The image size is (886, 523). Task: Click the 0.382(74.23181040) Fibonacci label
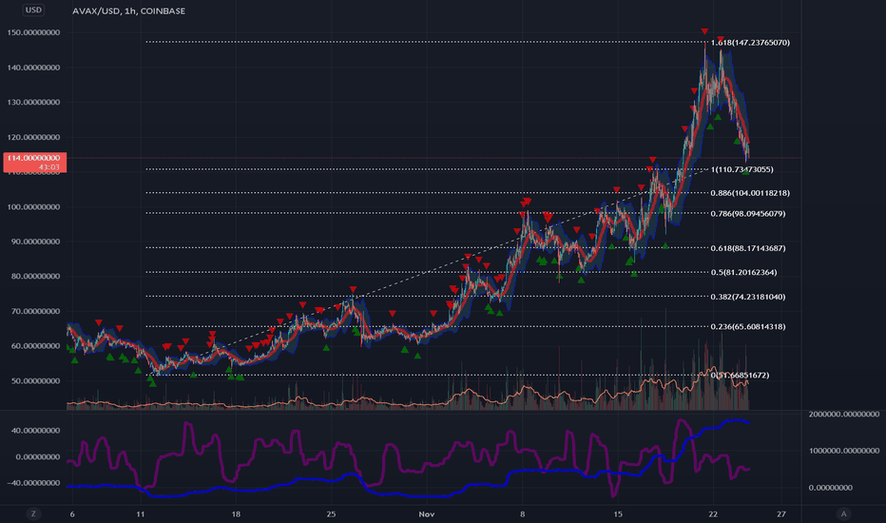click(748, 297)
